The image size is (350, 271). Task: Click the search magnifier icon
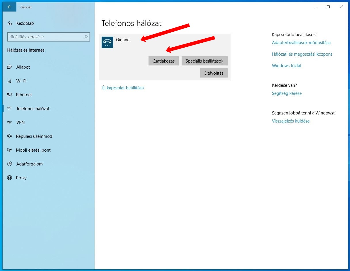86,37
